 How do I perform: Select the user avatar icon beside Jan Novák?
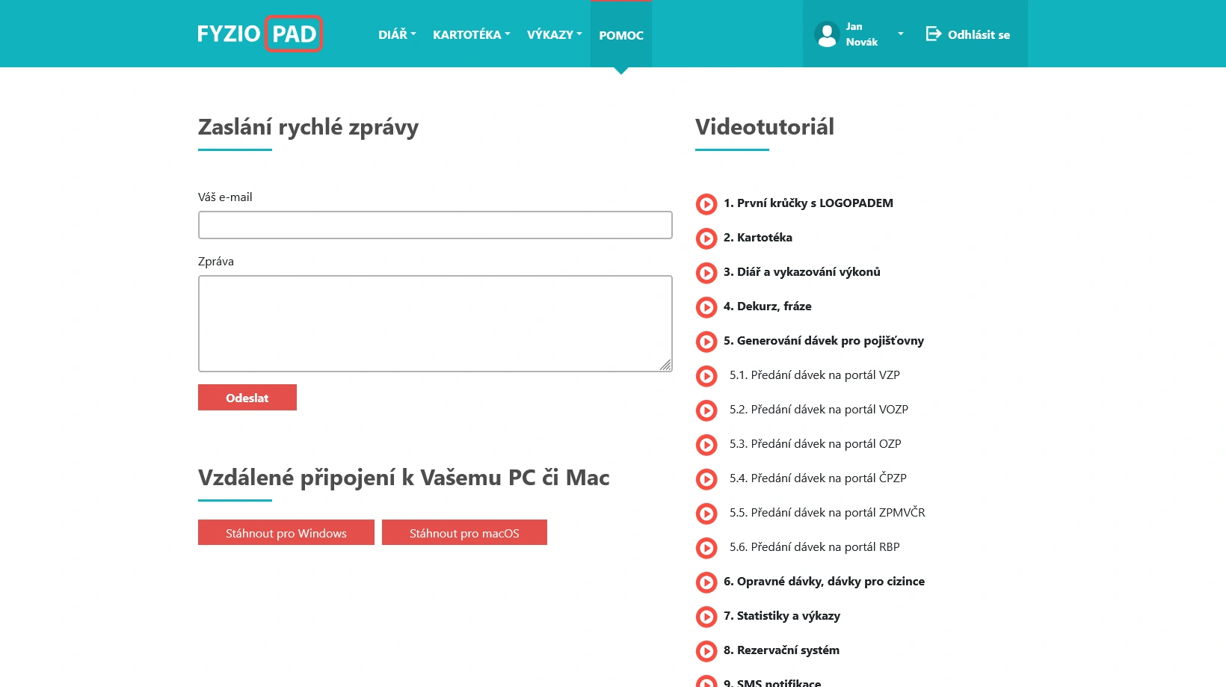click(x=826, y=34)
